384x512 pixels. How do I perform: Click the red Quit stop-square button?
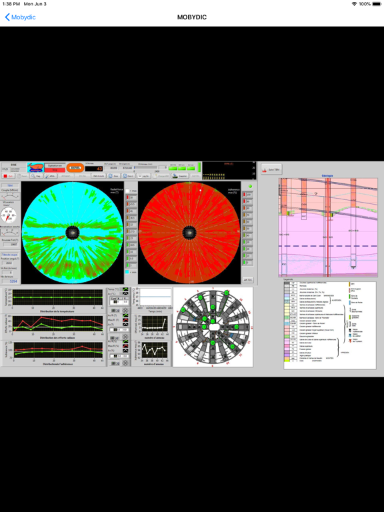coord(9,176)
